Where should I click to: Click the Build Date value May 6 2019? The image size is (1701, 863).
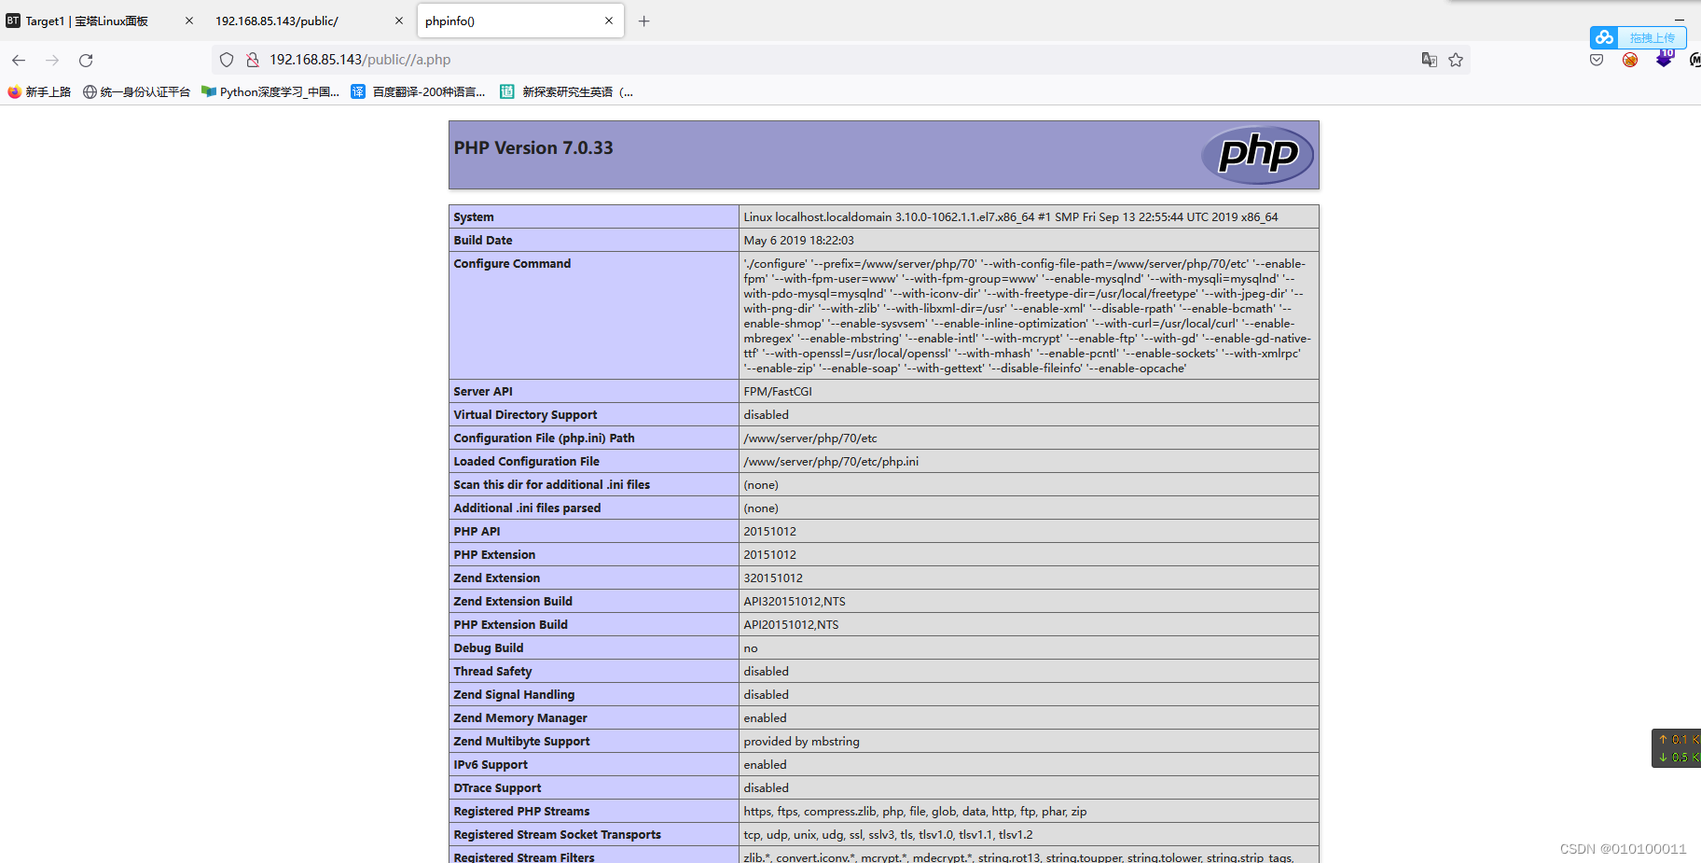pyautogui.click(x=798, y=241)
